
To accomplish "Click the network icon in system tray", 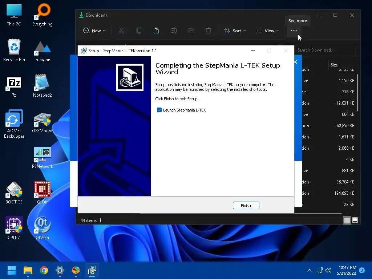I will (320, 270).
